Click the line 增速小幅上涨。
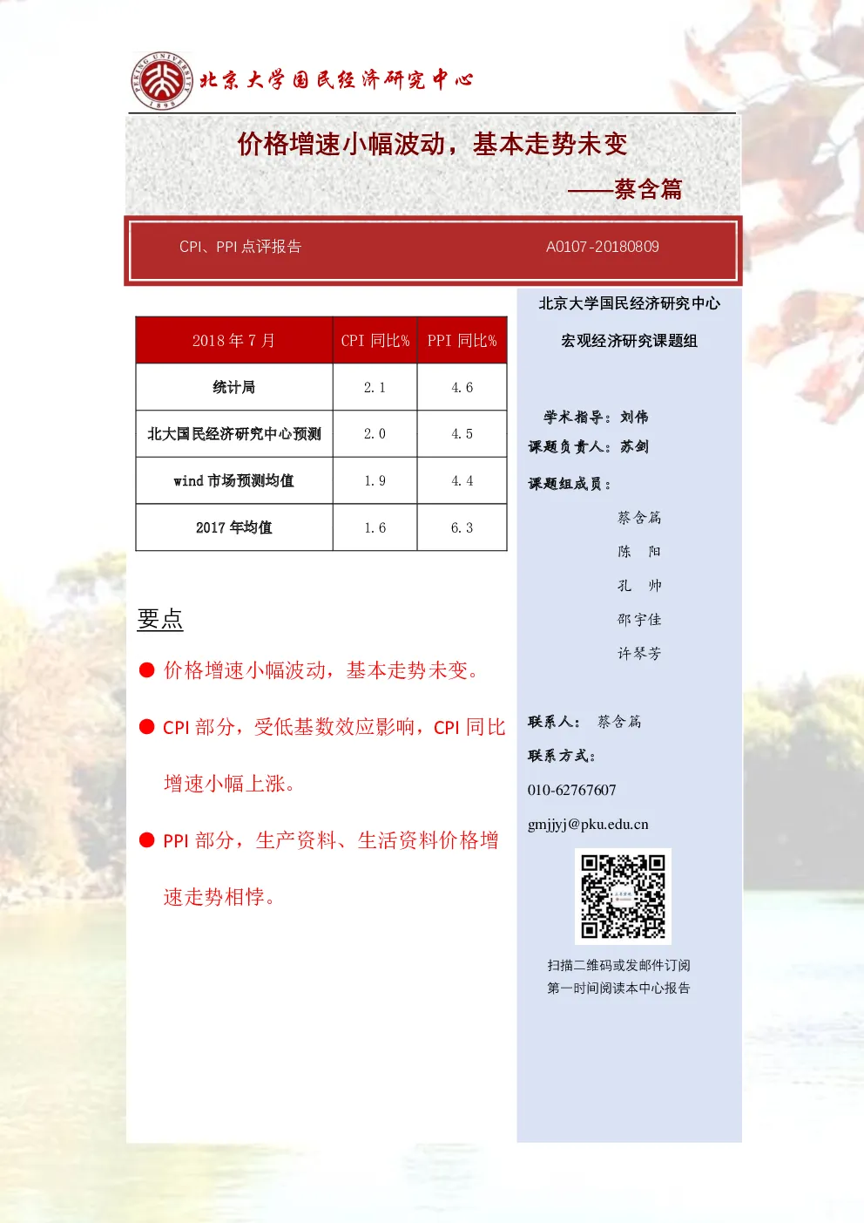The height and width of the screenshot is (1223, 864). pyautogui.click(x=230, y=784)
